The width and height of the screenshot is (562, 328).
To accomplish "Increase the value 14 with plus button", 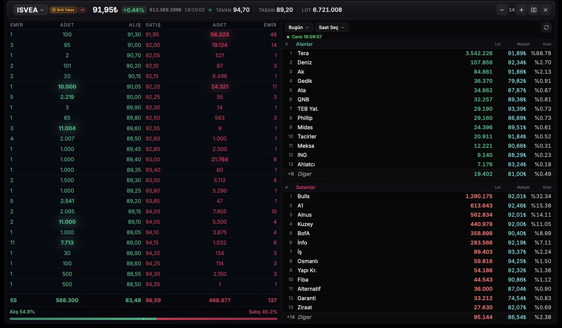I will 521,10.
